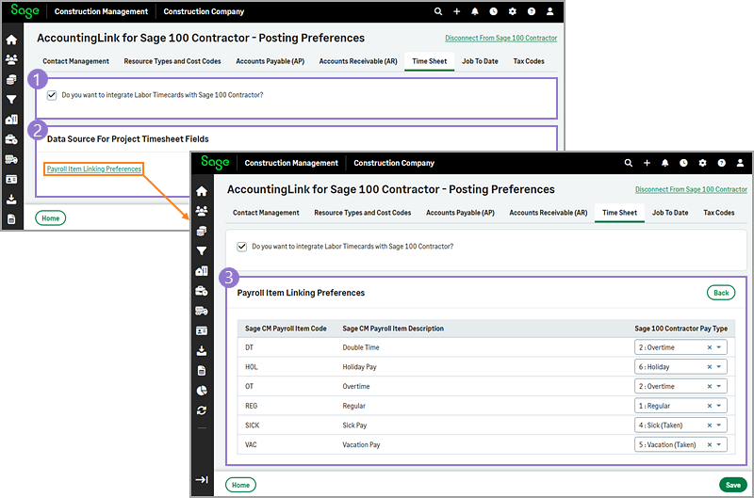Open the Vacation Pay pay type dropdown

[719, 445]
